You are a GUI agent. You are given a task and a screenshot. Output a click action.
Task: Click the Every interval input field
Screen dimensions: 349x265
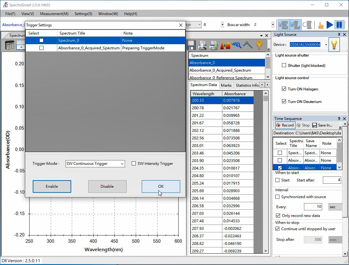click(x=313, y=207)
